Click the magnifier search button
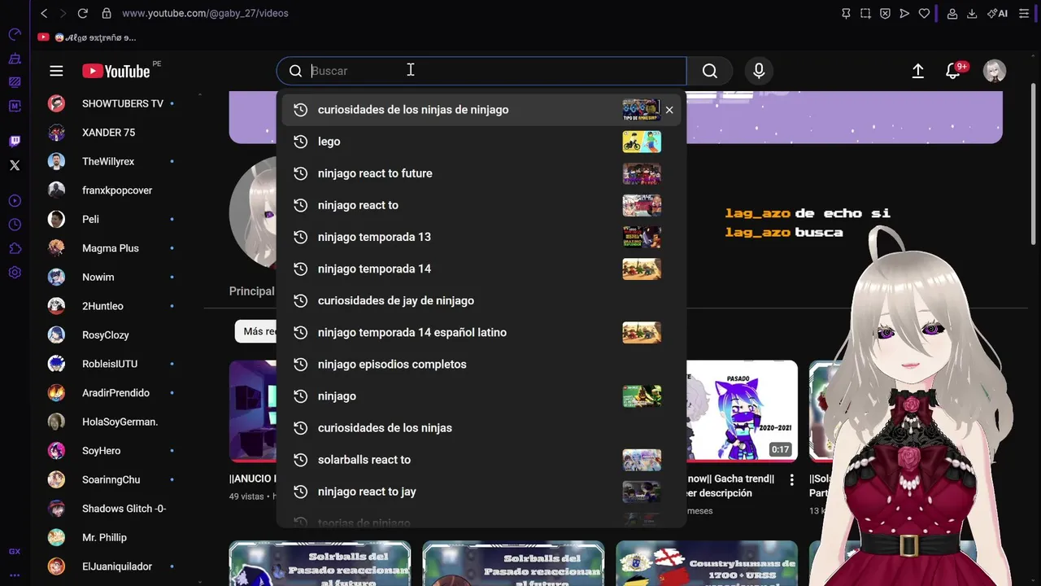The image size is (1041, 586). coord(710,71)
